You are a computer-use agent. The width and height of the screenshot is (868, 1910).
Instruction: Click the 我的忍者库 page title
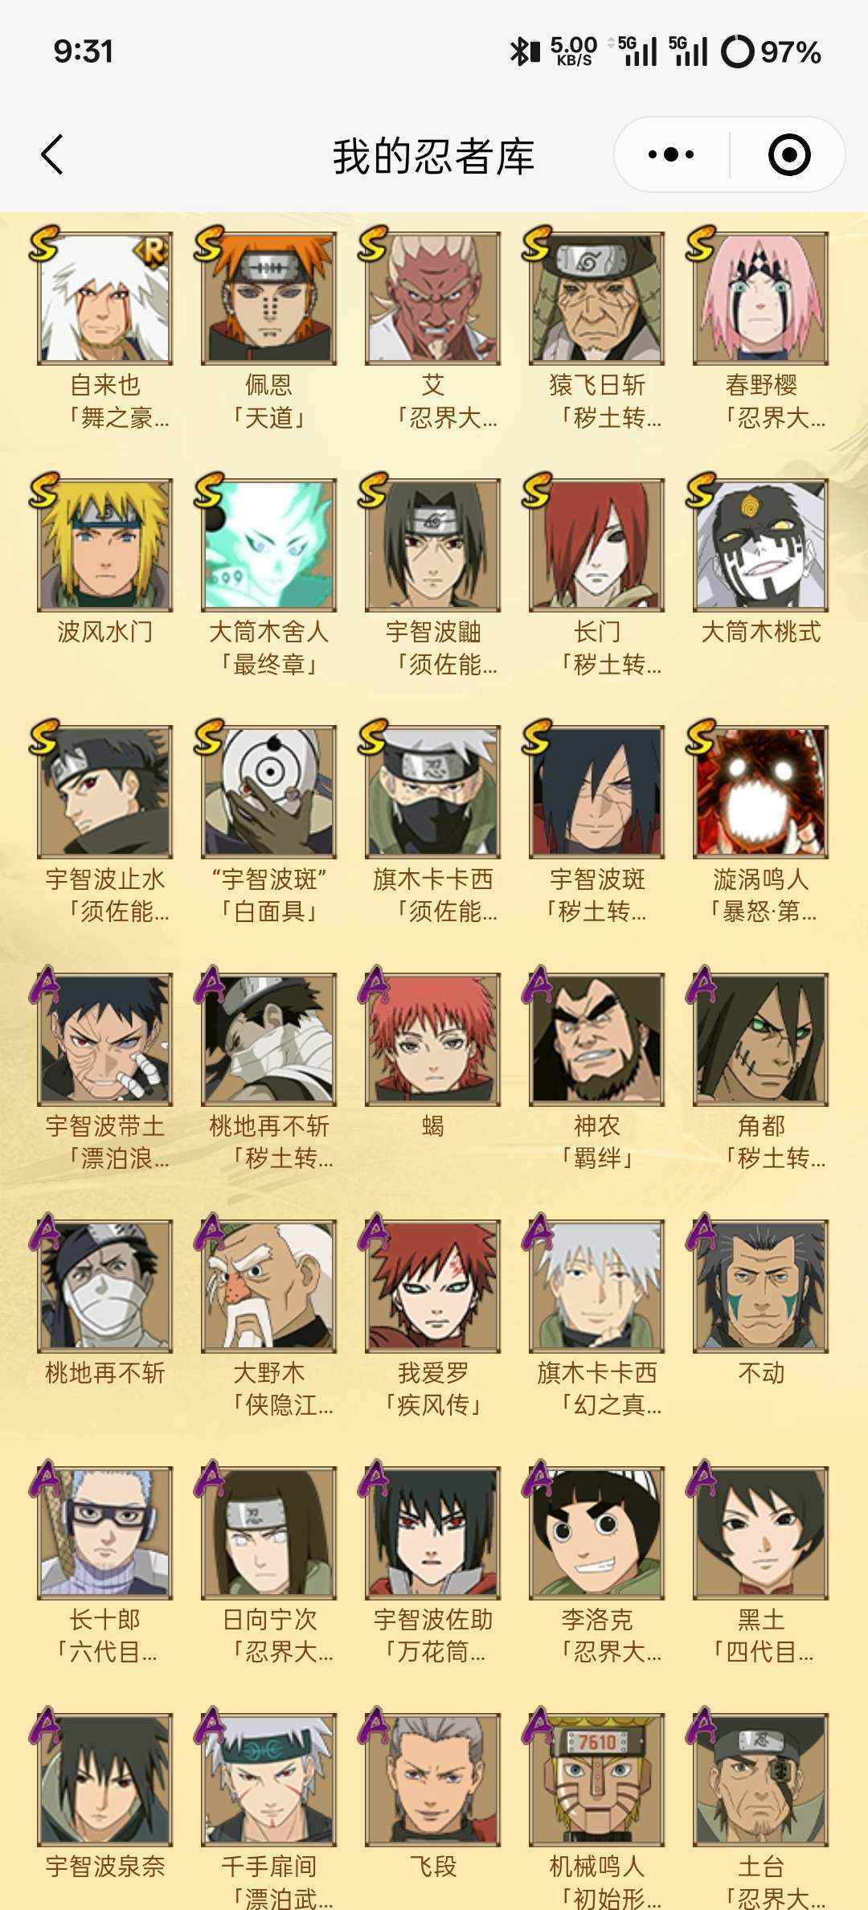[x=434, y=156]
